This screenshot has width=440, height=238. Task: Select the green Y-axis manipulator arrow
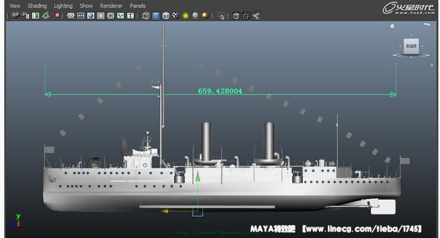198,177
